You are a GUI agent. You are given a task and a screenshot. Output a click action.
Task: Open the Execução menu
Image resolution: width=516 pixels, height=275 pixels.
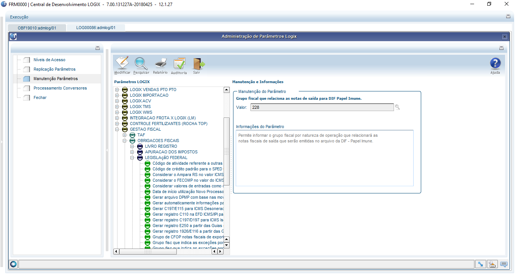(19, 17)
